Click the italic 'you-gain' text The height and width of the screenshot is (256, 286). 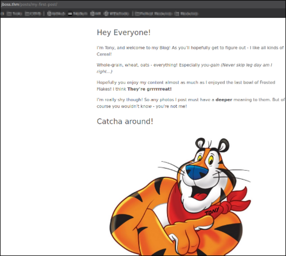[x=210, y=65]
